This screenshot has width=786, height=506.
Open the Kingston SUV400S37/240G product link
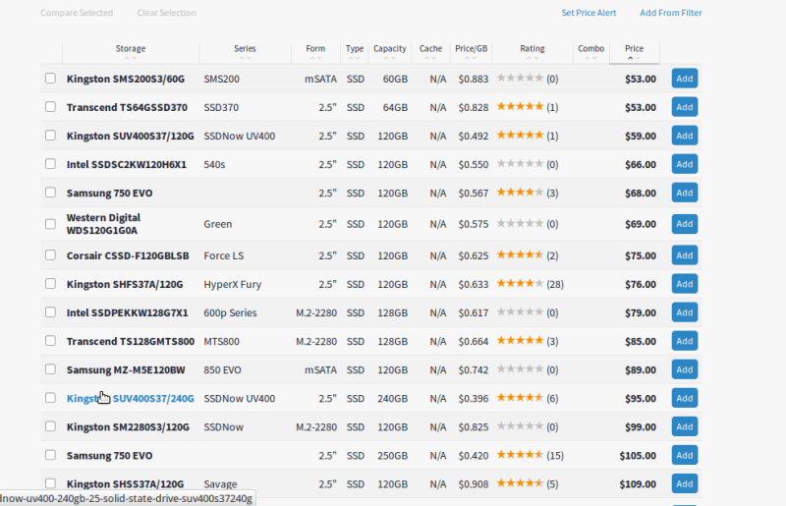[x=130, y=399]
